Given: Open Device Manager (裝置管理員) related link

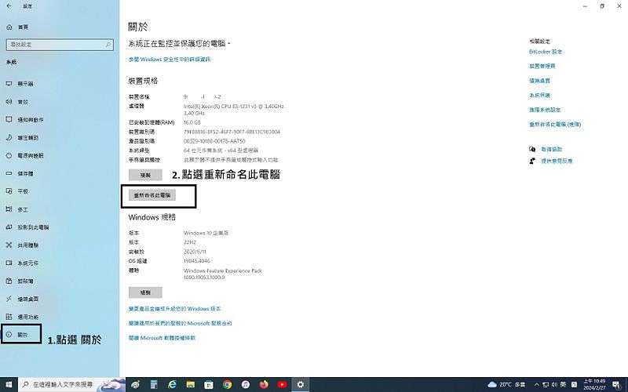Looking at the screenshot, I should (x=542, y=66).
